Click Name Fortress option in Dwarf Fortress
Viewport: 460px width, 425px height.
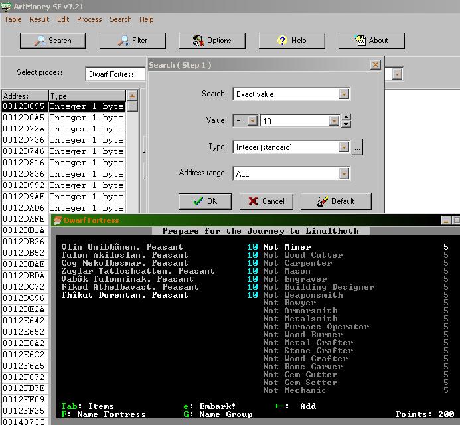pyautogui.click(x=104, y=414)
